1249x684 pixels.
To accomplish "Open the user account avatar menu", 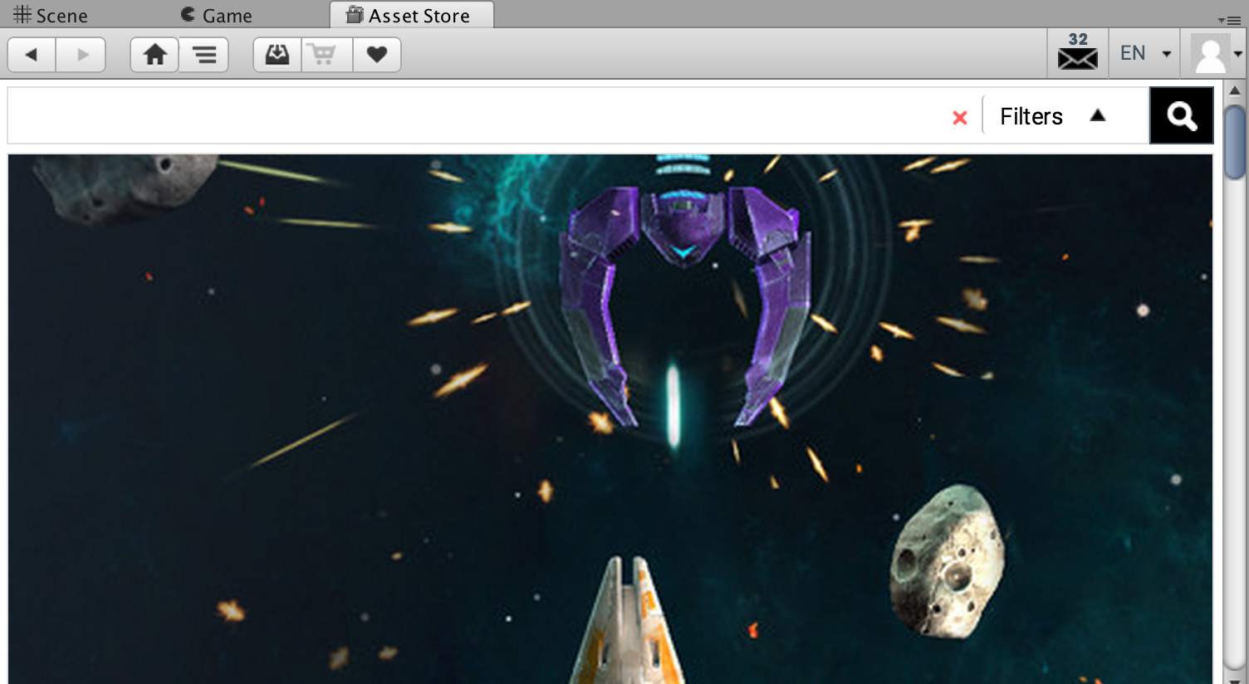I will click(x=1216, y=54).
